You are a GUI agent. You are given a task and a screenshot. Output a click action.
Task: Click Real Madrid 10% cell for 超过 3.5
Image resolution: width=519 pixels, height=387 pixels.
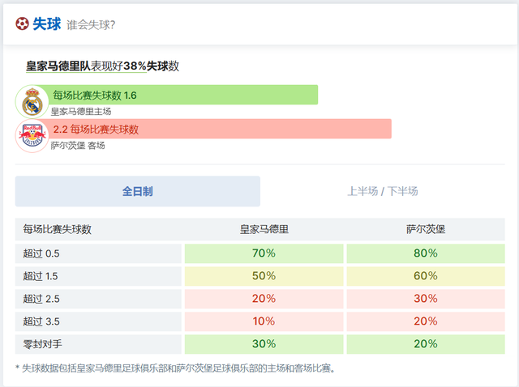264,321
